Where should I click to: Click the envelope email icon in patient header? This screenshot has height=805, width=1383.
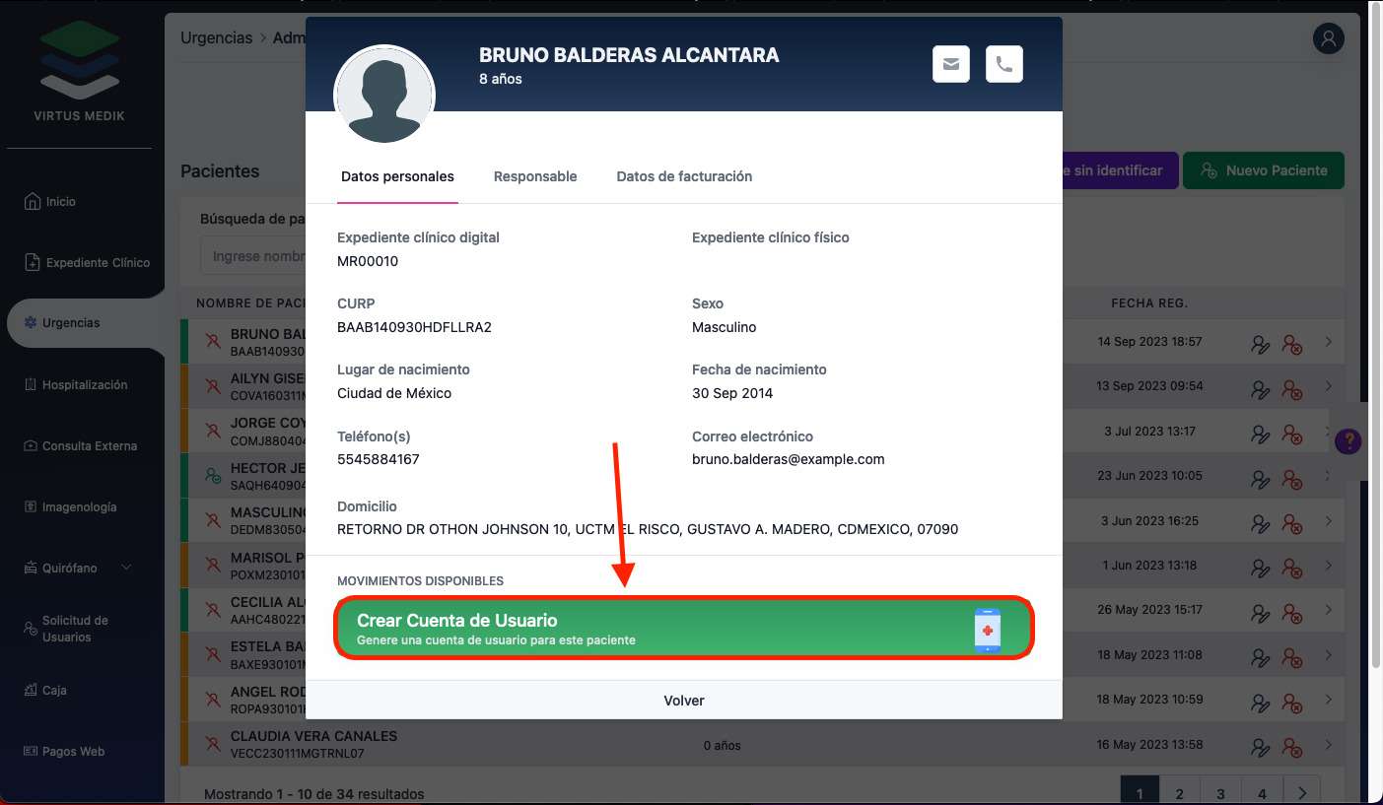click(x=951, y=64)
